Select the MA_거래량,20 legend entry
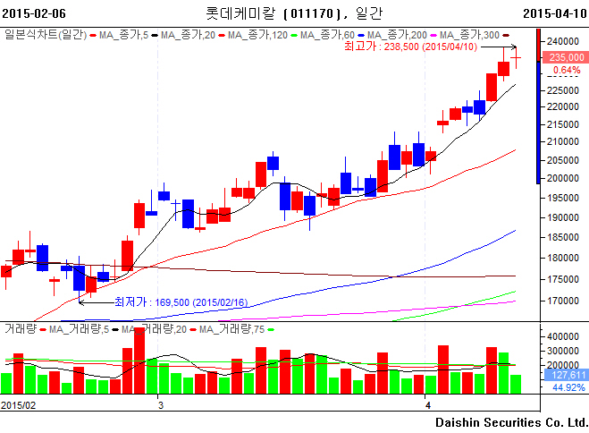589x433 pixels. tap(154, 329)
